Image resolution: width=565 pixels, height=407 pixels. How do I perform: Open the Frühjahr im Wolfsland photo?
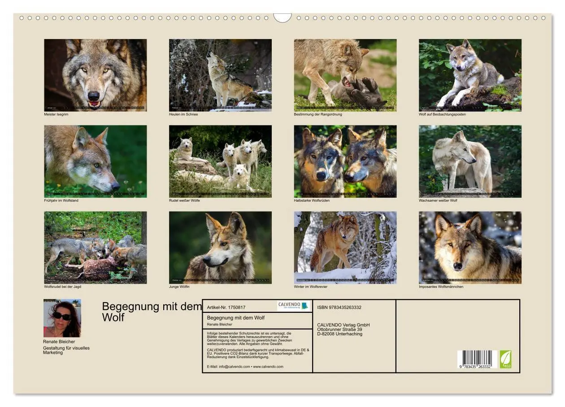tap(95, 161)
